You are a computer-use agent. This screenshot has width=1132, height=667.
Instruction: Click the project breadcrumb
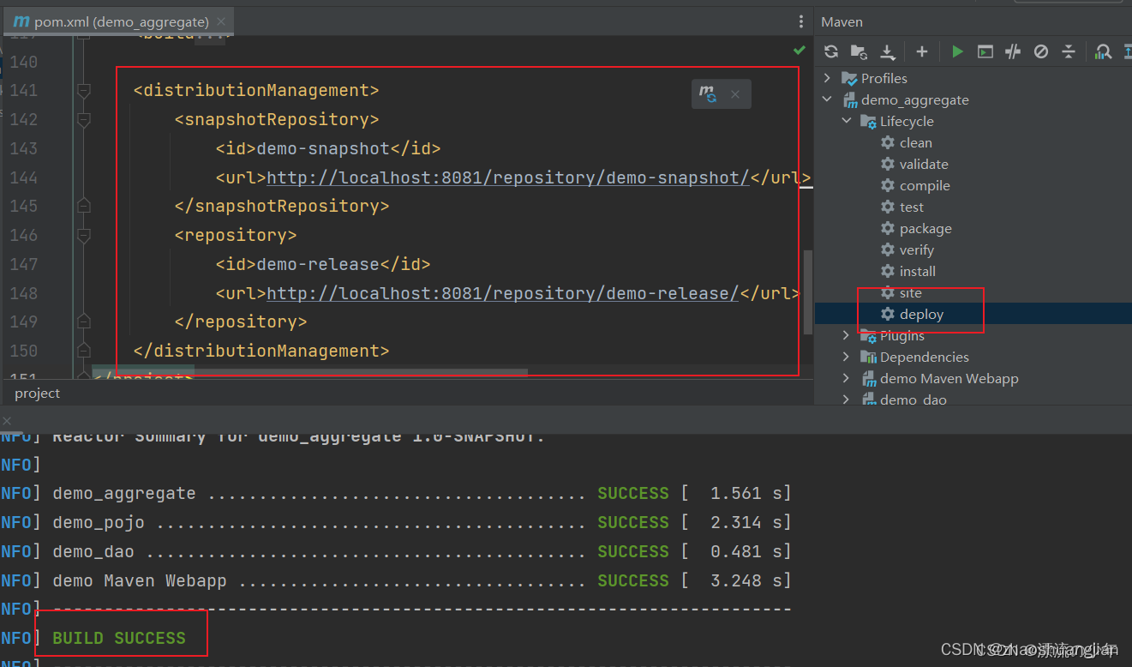click(38, 393)
